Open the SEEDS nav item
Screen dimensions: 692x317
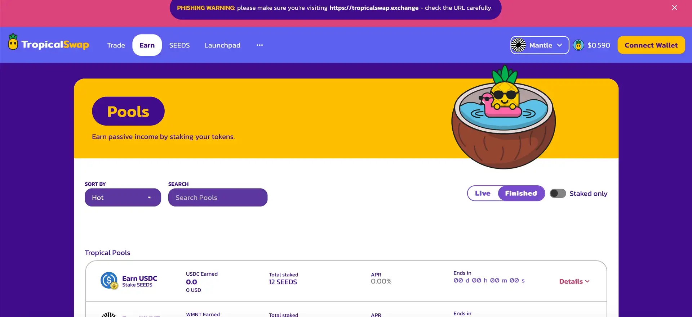click(179, 45)
